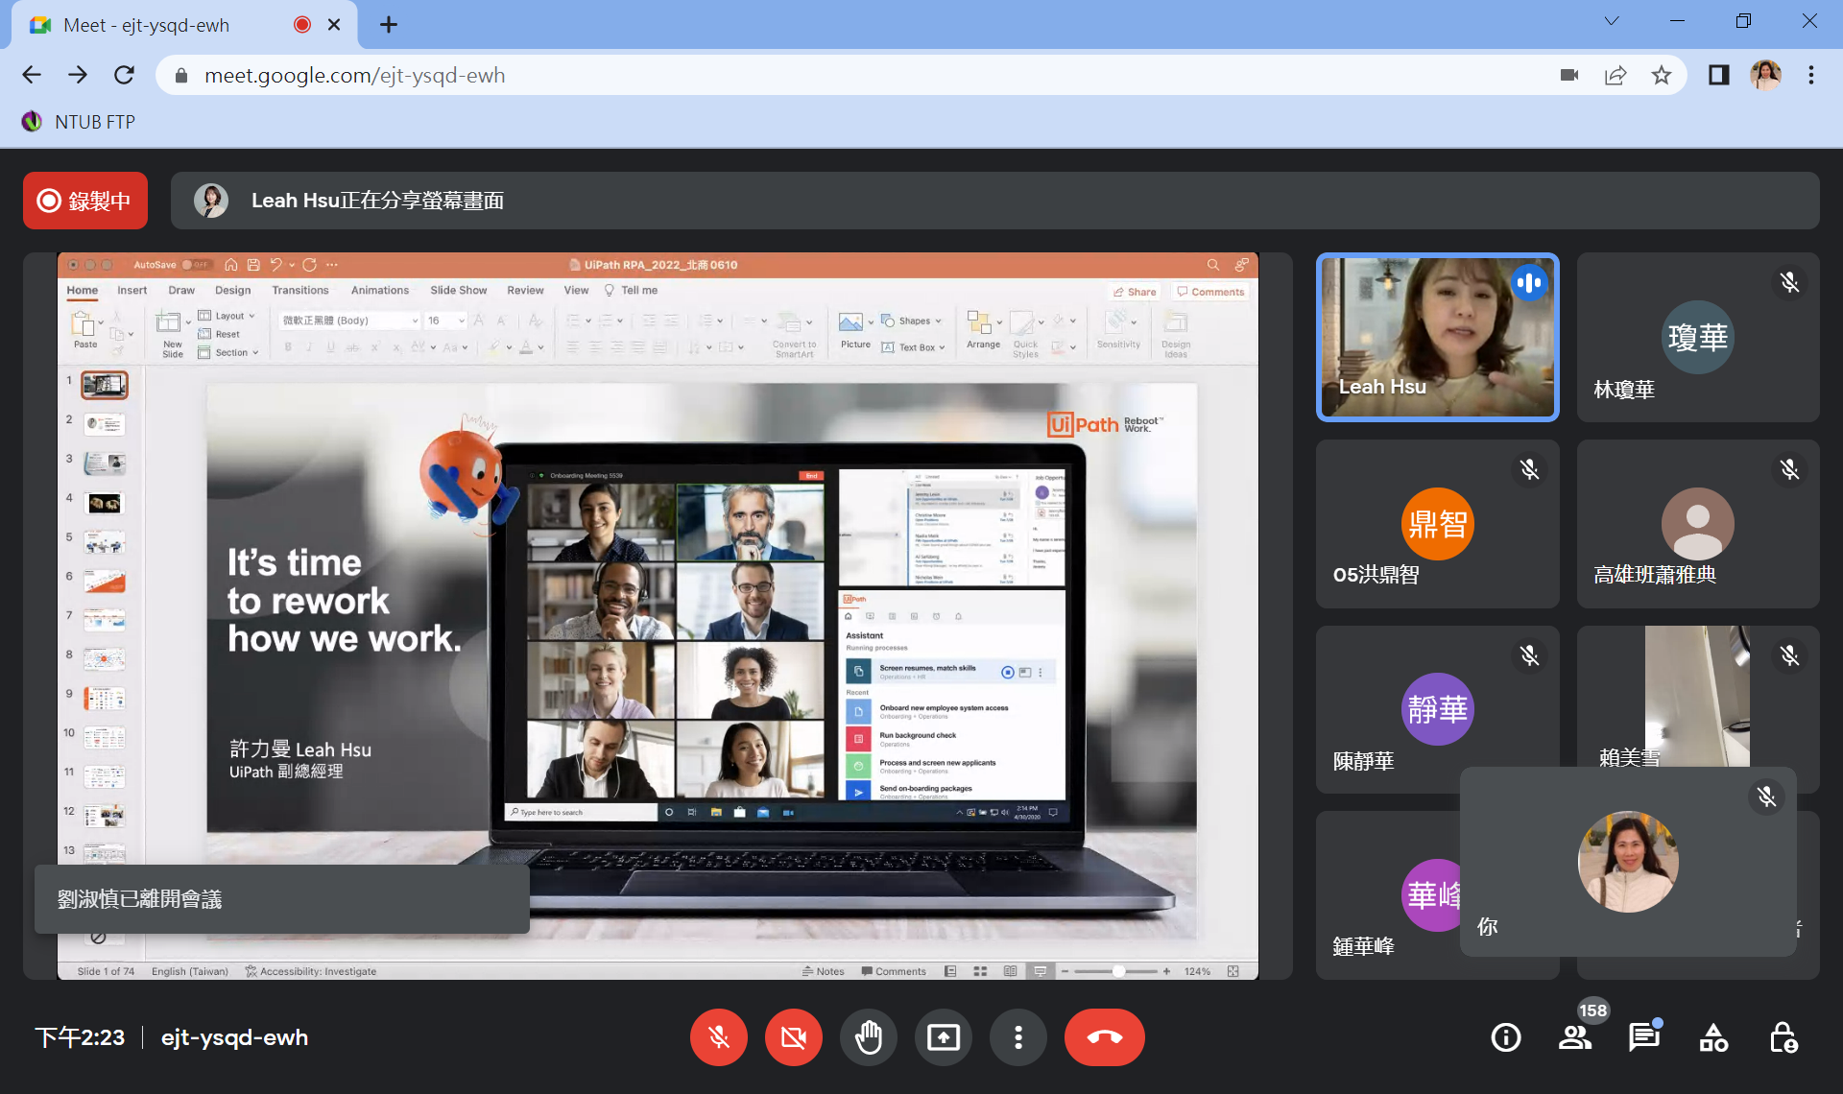Click the PowerPoint redo icon
Screen dimensions: 1843x1094
309,265
